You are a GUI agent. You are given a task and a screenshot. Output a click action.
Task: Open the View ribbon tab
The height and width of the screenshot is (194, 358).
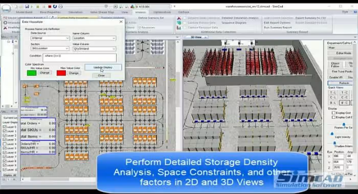[x=125, y=12]
